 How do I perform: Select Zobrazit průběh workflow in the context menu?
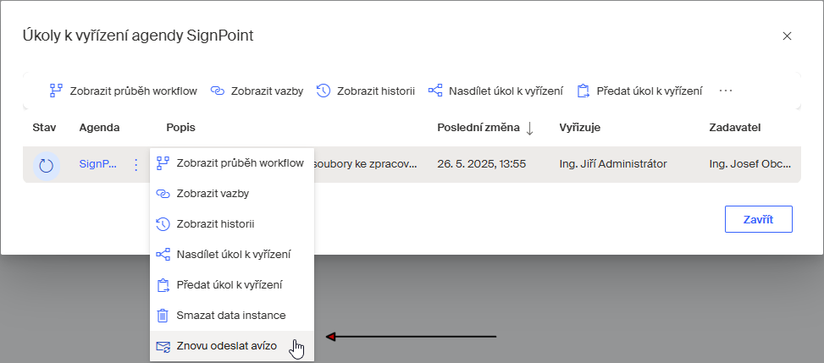click(240, 163)
